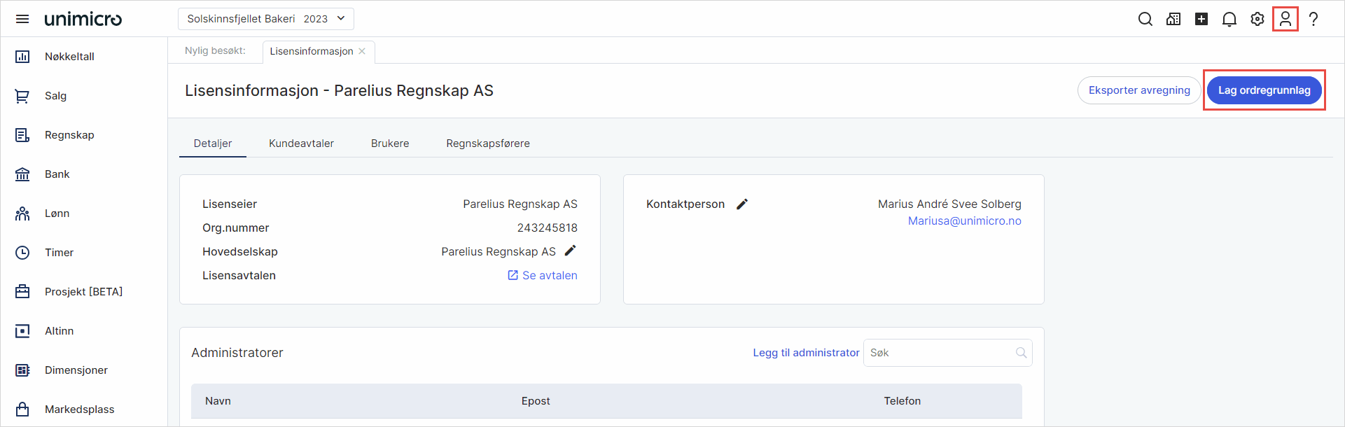Switch to the Brukere tab

(390, 143)
